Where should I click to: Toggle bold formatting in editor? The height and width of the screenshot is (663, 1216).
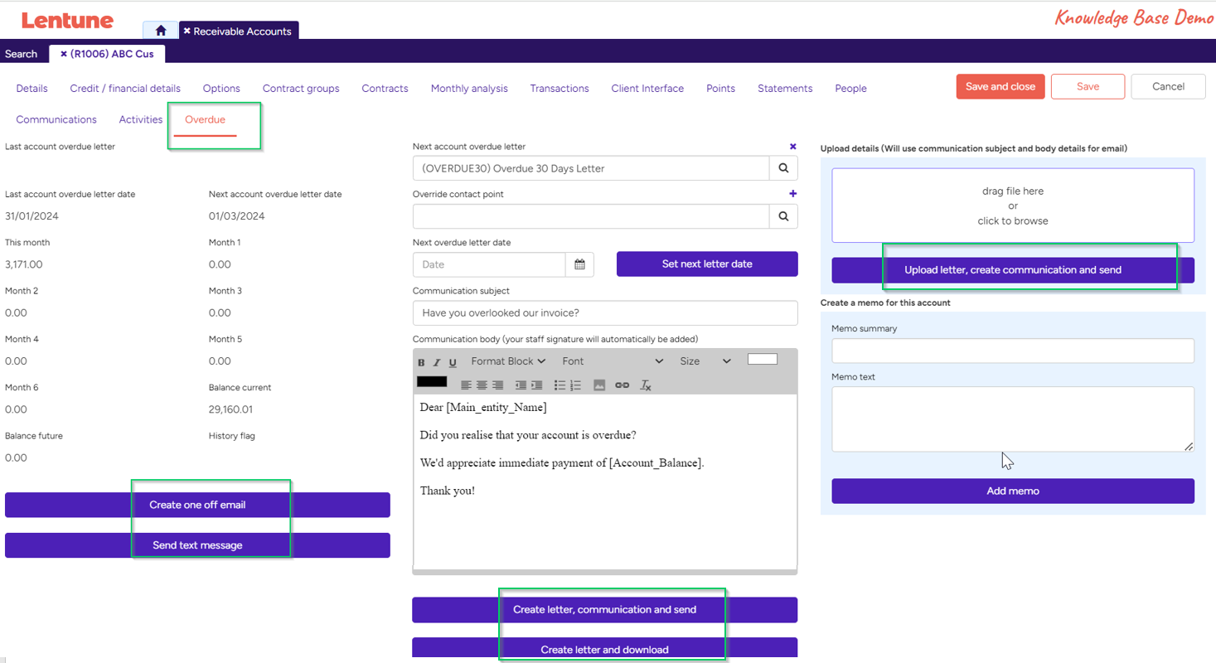(x=421, y=362)
